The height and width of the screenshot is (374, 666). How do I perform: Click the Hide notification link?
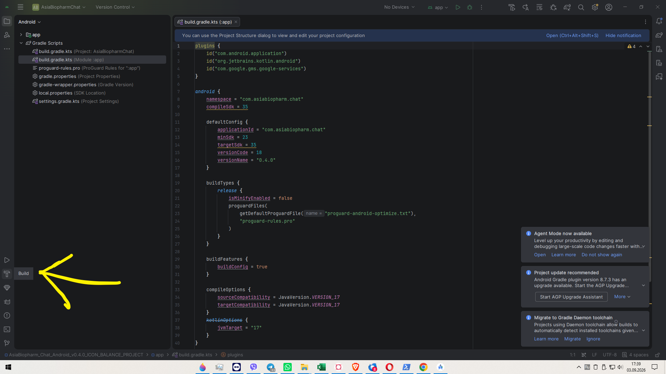(x=623, y=35)
